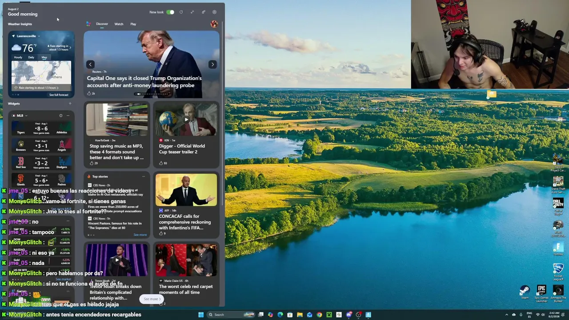Open Call of Duty desktop shortcut
This screenshot has height=320, width=569.
pos(558,207)
